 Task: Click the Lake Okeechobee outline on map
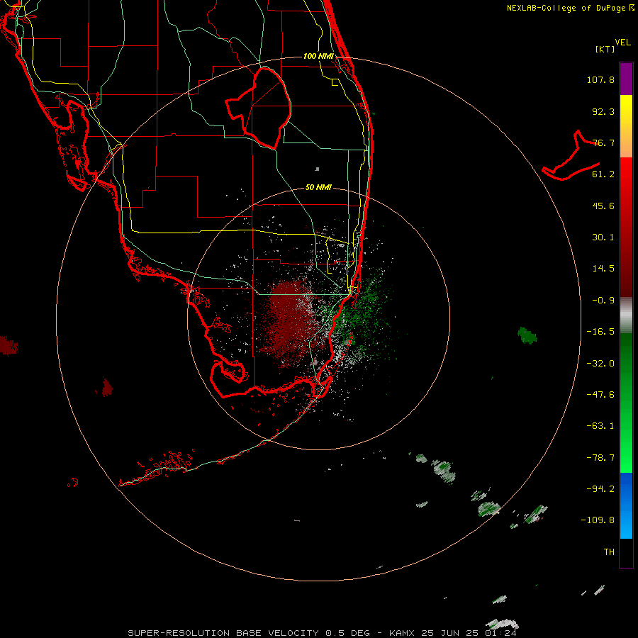click(259, 108)
